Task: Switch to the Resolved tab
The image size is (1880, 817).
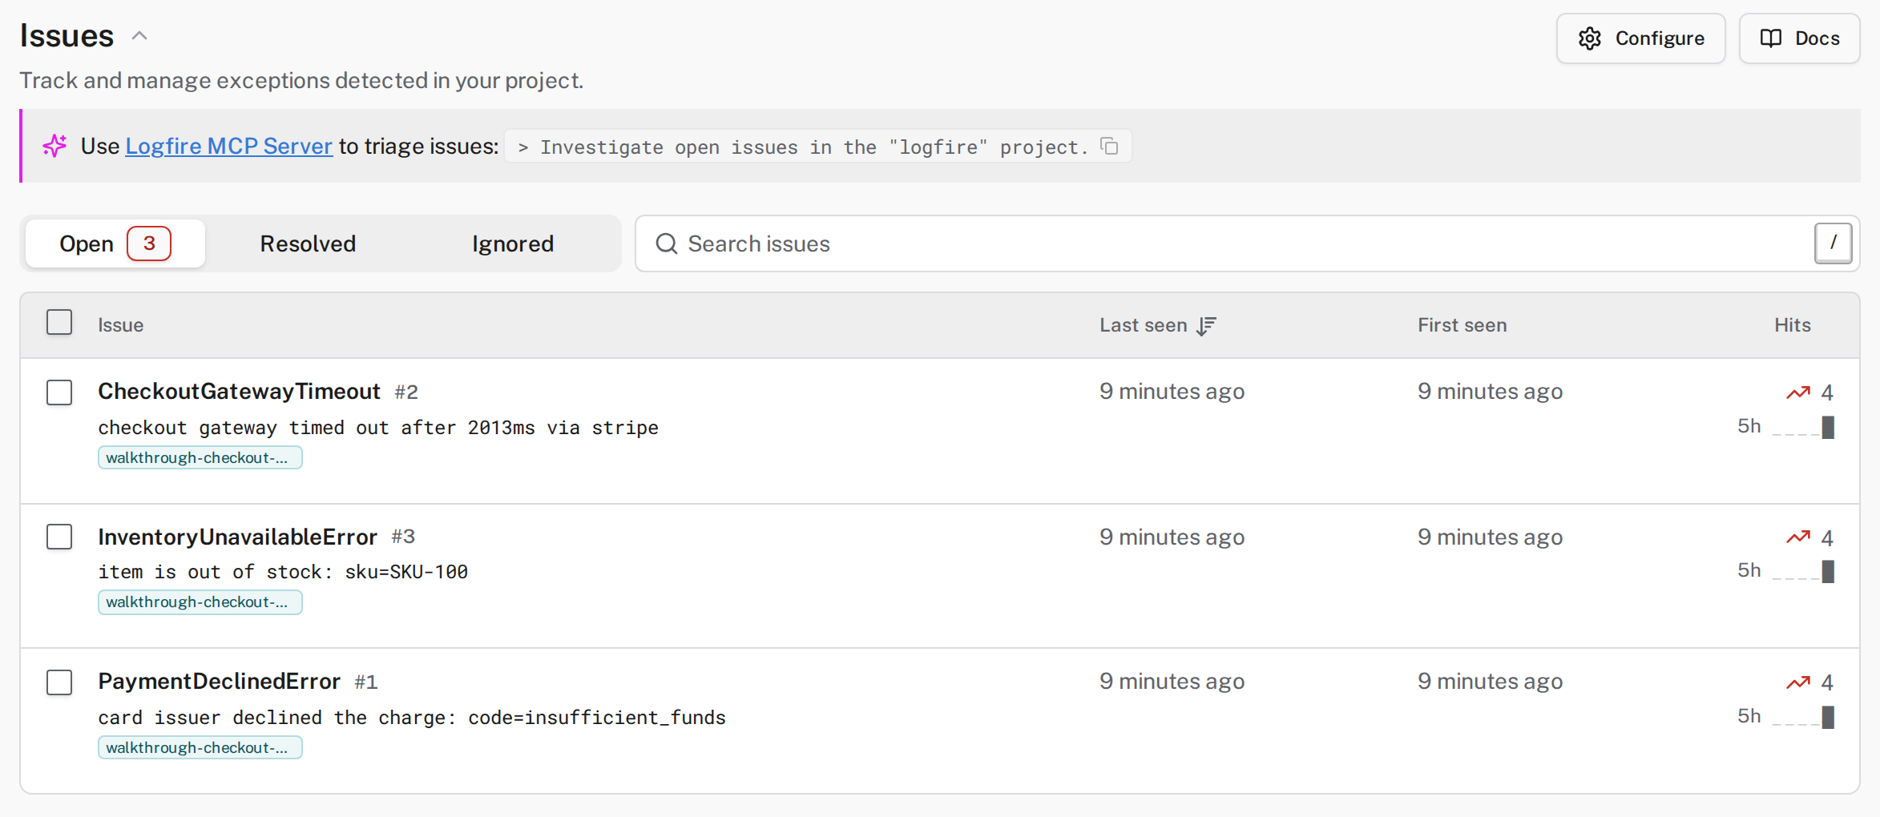Action: click(308, 243)
